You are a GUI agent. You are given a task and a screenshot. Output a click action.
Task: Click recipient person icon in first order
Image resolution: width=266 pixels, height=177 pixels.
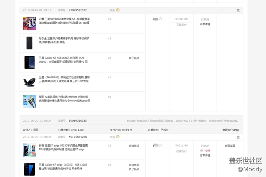click(160, 19)
